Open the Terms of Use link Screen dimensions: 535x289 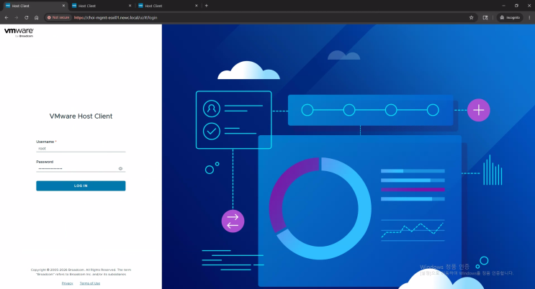pyautogui.click(x=90, y=283)
